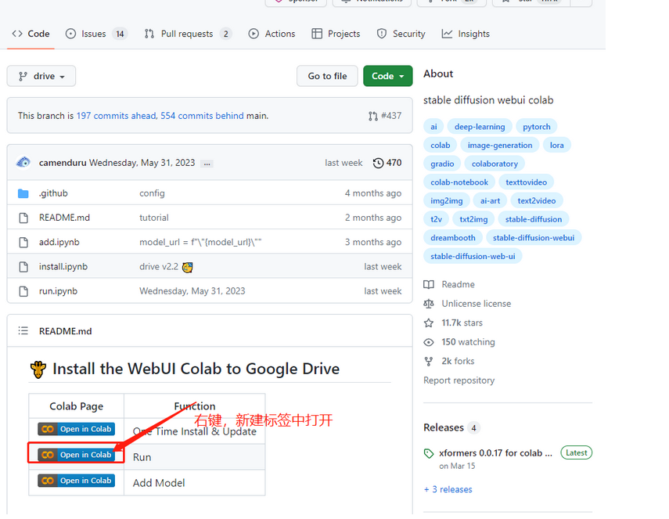
Task: Open the Readme sidebar link
Action: [x=449, y=284]
